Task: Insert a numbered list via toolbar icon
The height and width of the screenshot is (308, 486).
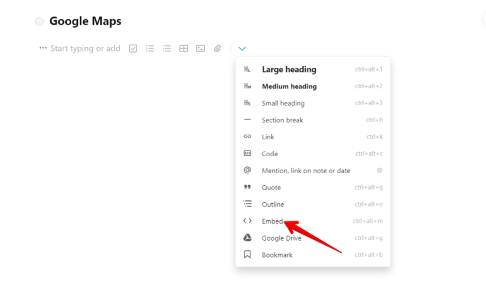Action: tap(150, 49)
